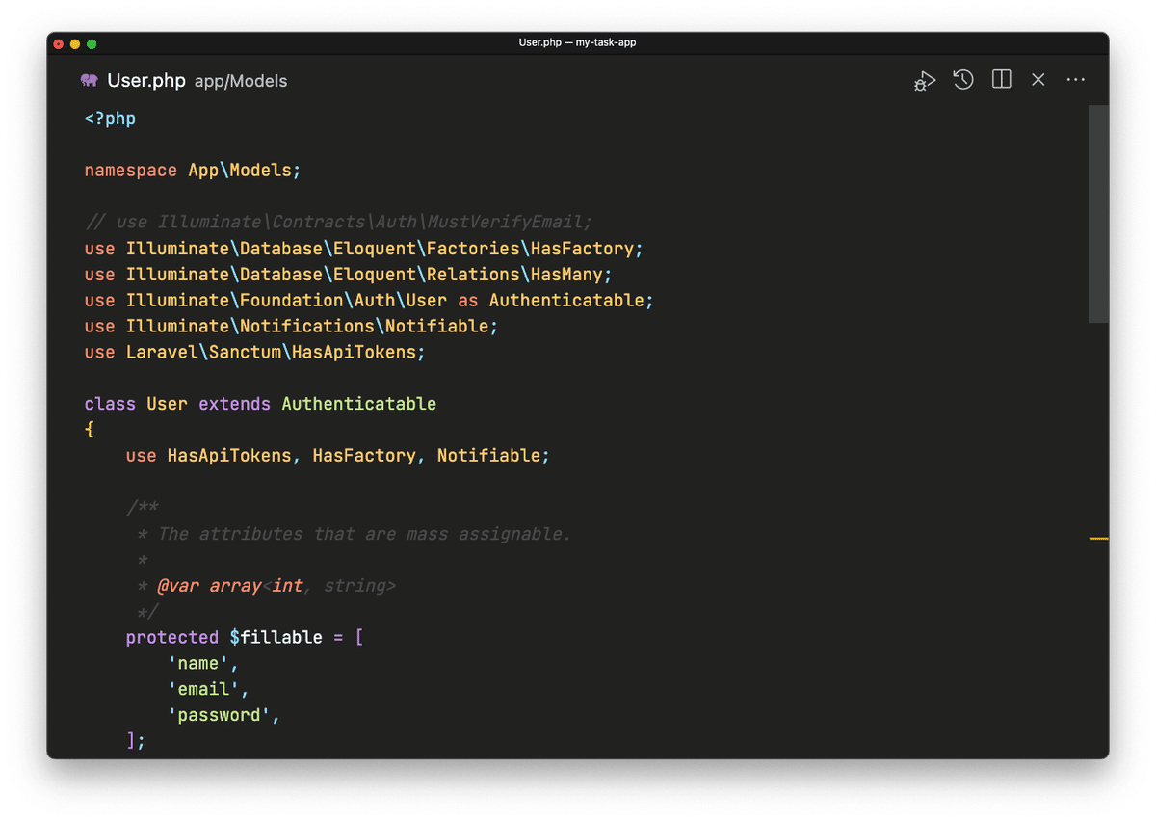Click the class User extends Authenticatable line
This screenshot has width=1156, height=821.
tap(260, 404)
